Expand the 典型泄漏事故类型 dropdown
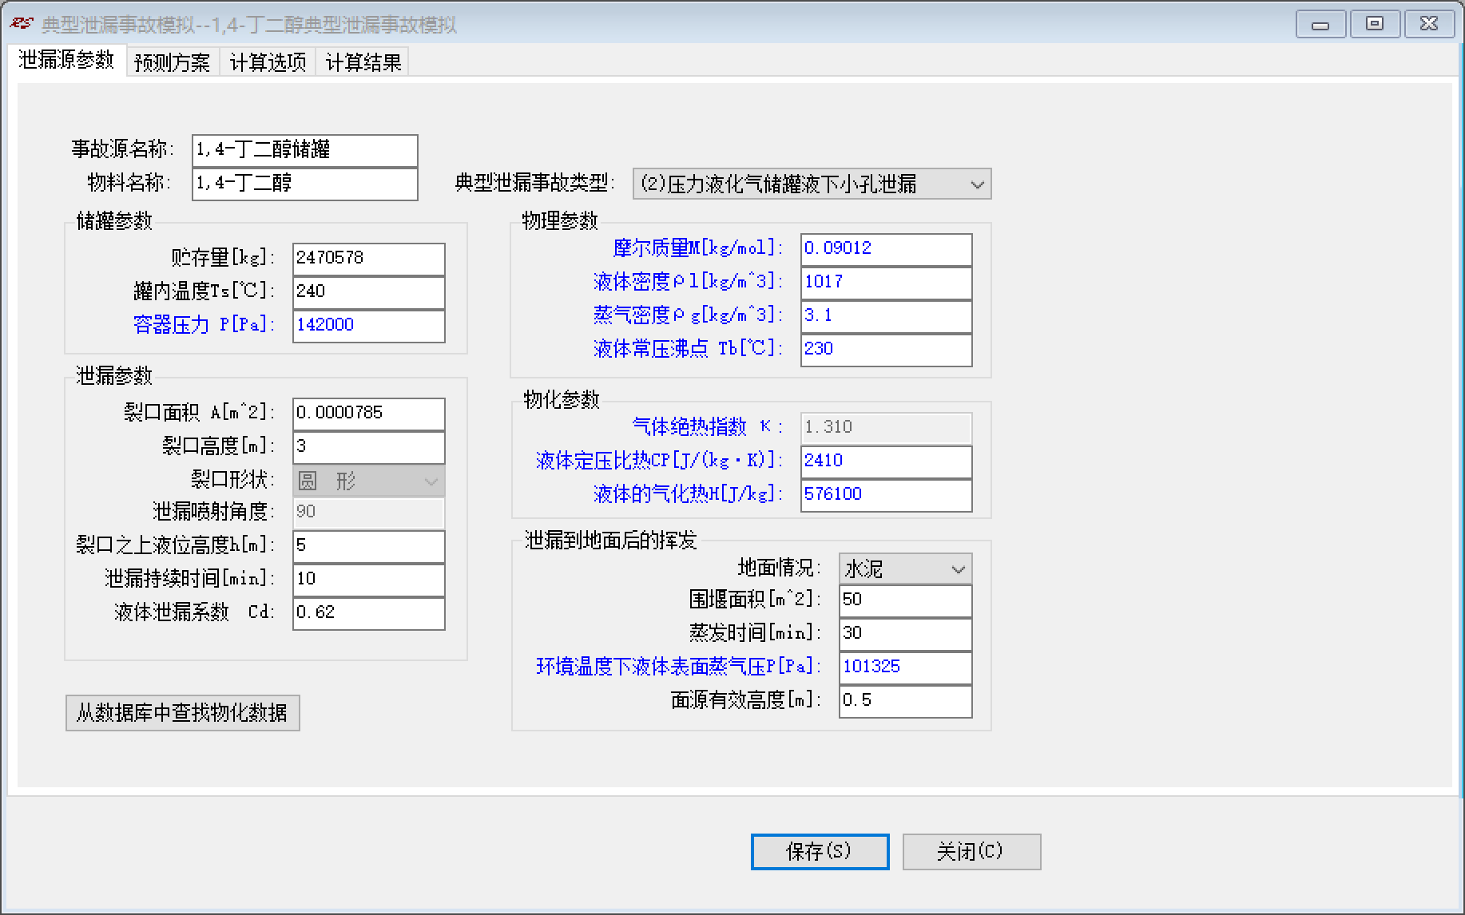 point(812,184)
